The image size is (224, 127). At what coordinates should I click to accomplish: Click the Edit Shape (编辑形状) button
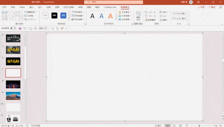(x=30, y=12)
